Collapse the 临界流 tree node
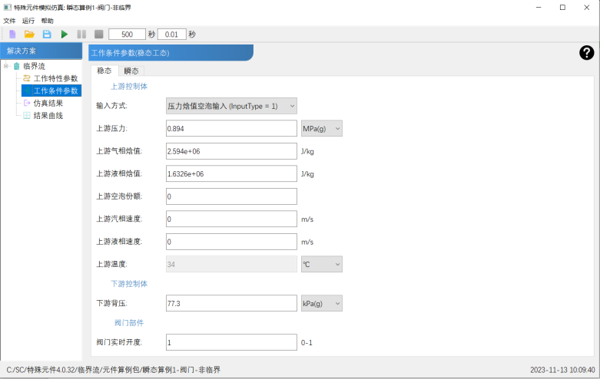 coord(6,66)
